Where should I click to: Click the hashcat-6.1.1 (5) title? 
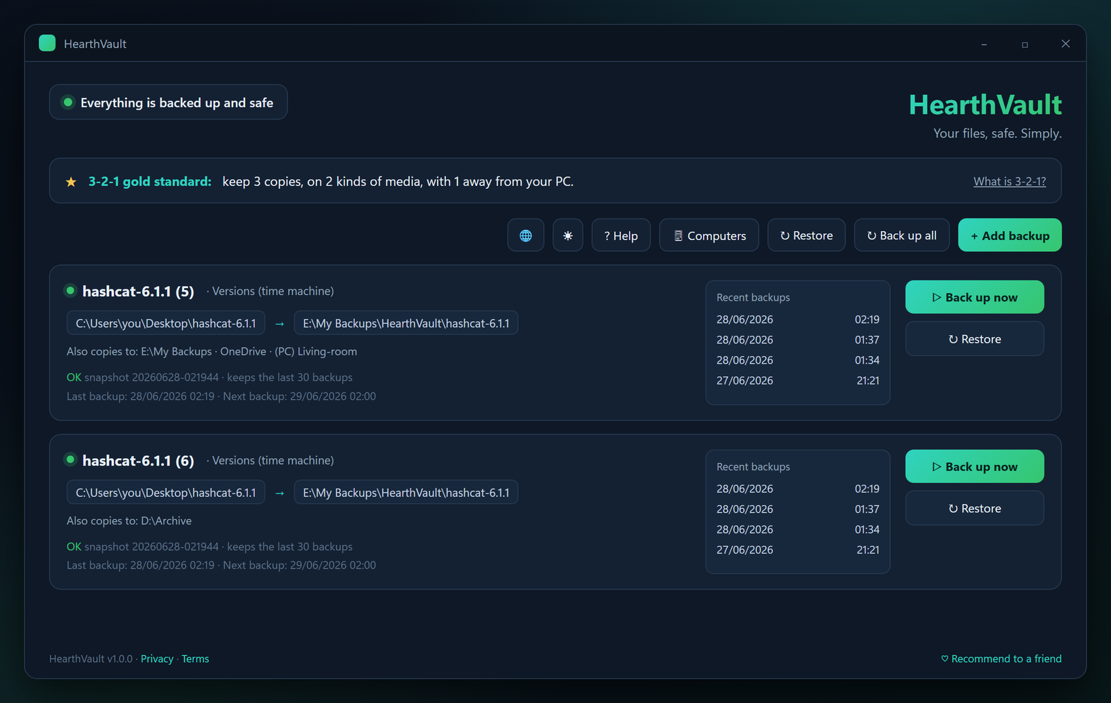pyautogui.click(x=138, y=291)
